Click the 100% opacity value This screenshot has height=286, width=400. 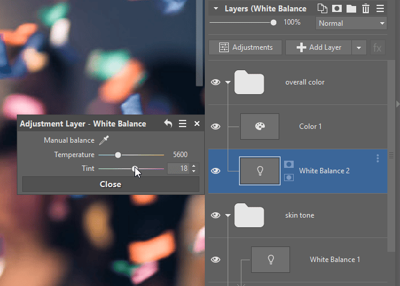[x=292, y=22]
